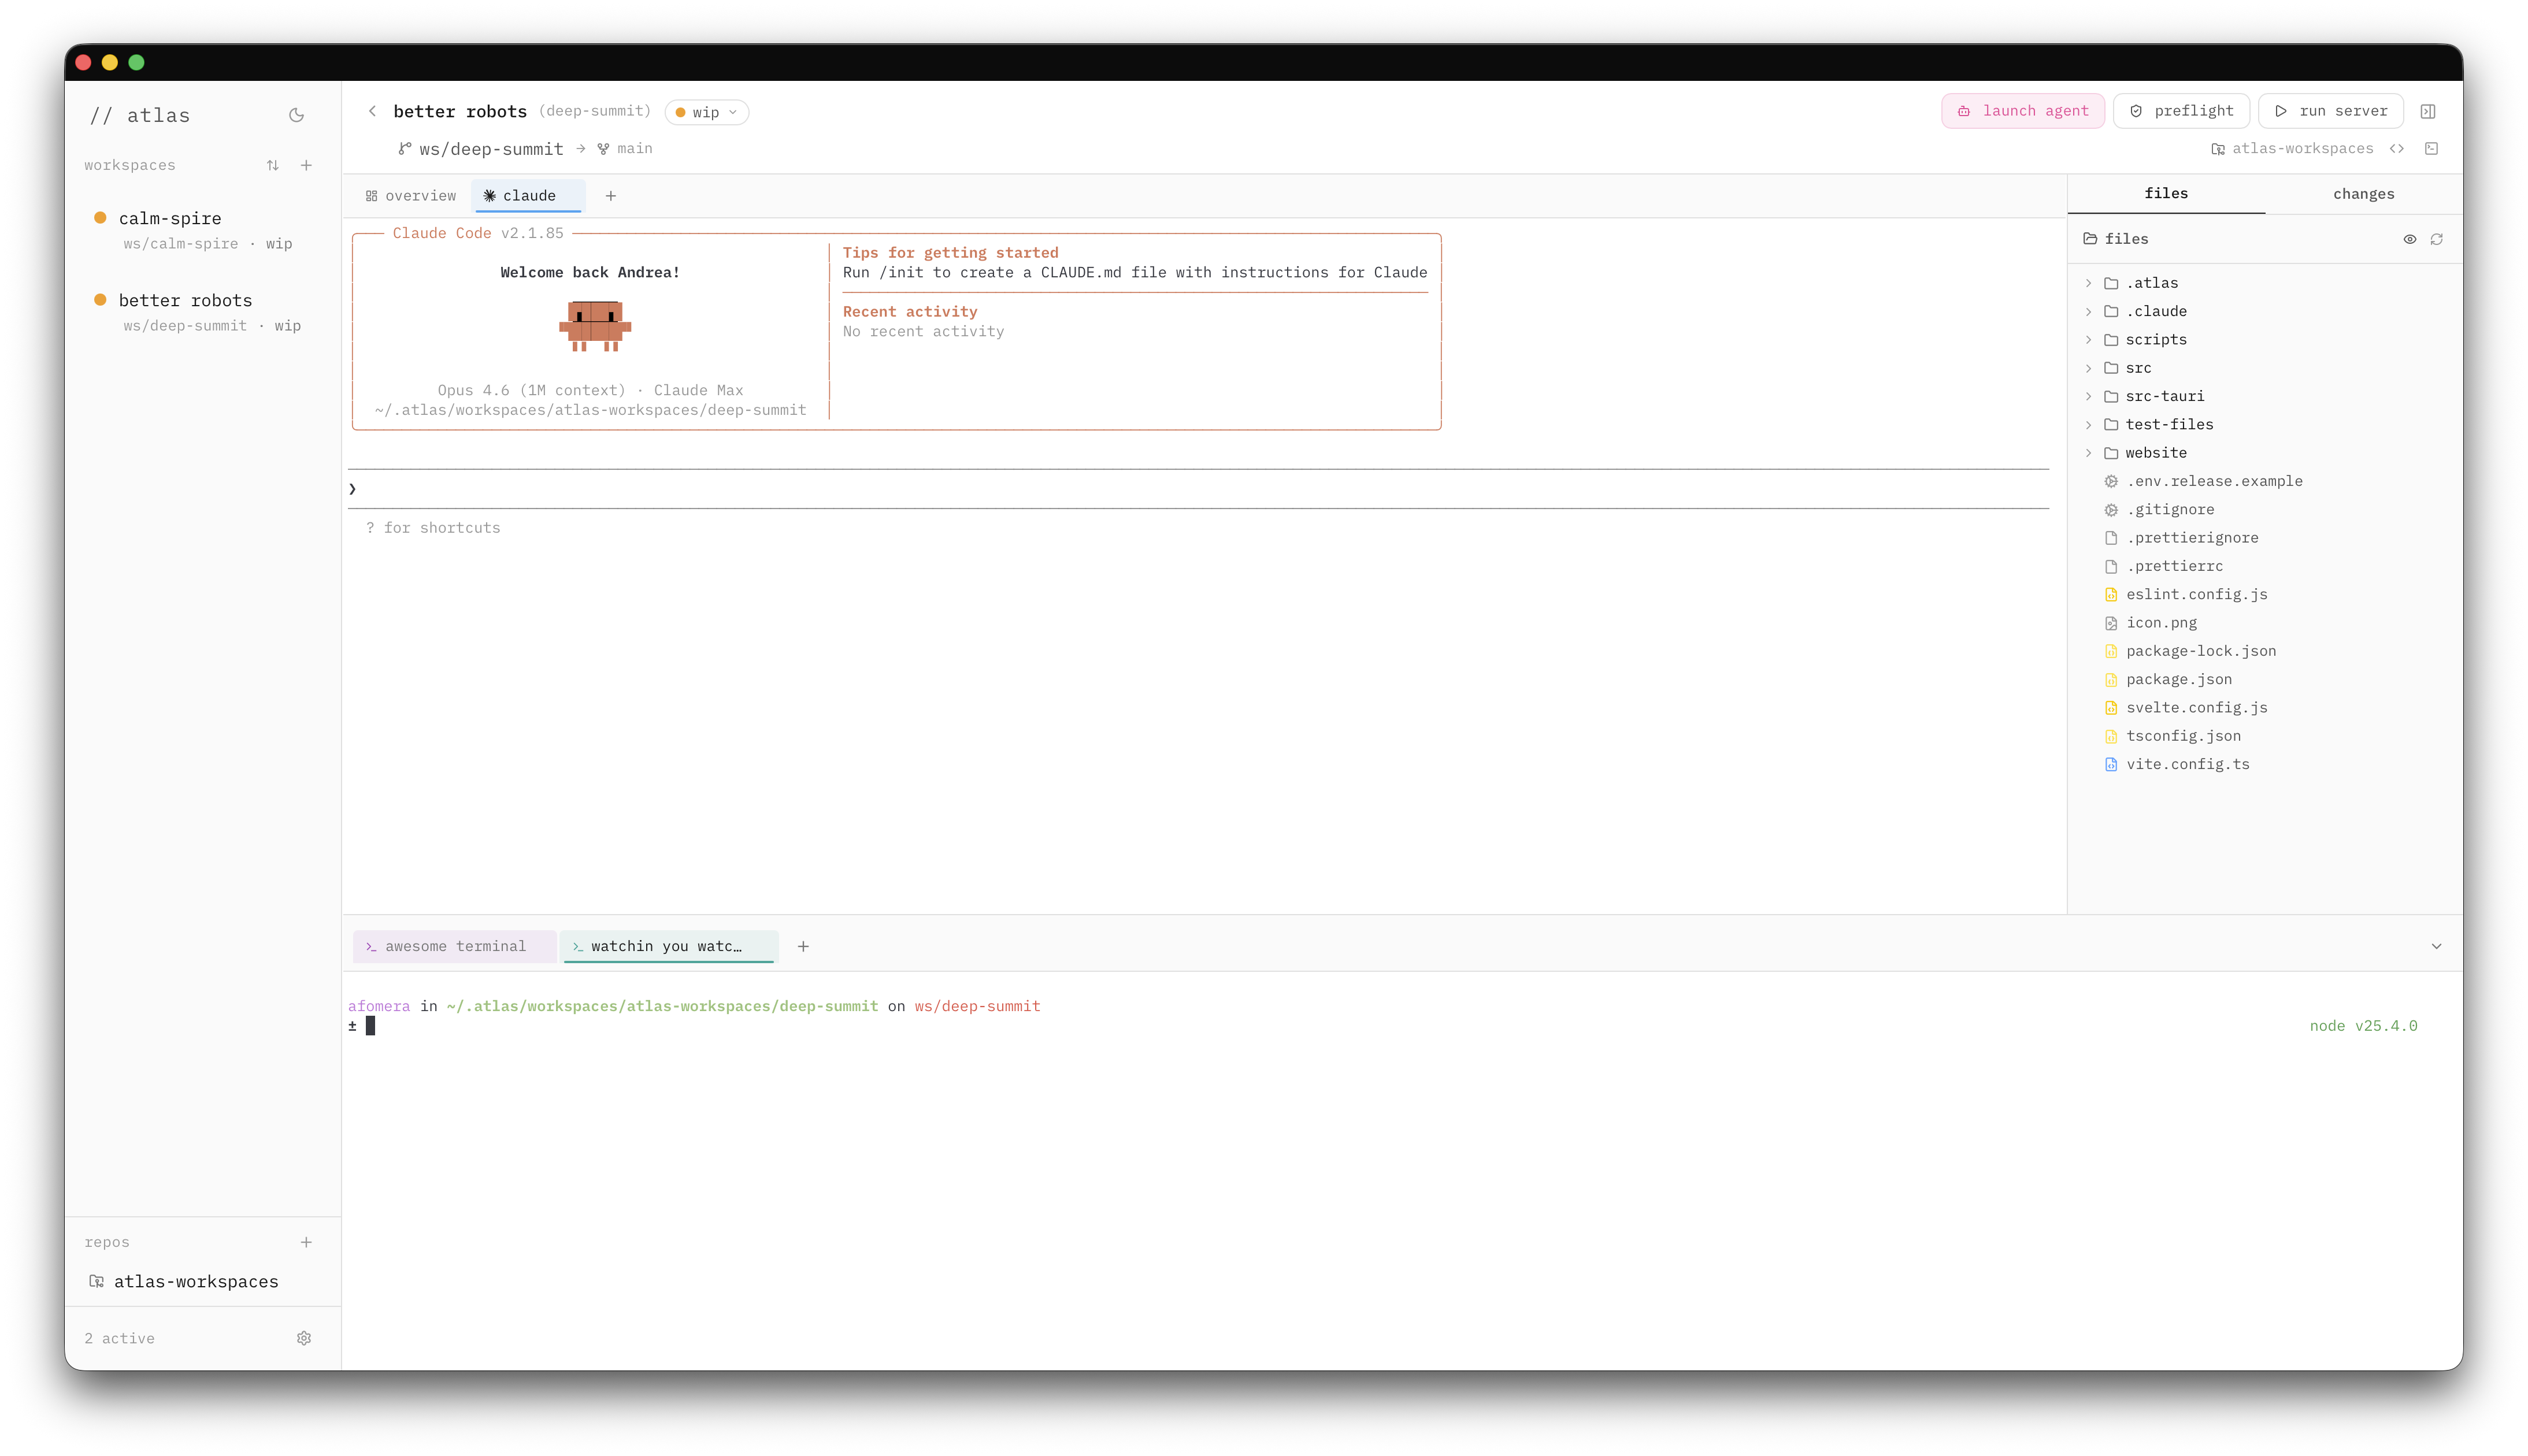The width and height of the screenshot is (2528, 1456).
Task: Add a new workspace with the plus icon
Action: pyautogui.click(x=306, y=165)
